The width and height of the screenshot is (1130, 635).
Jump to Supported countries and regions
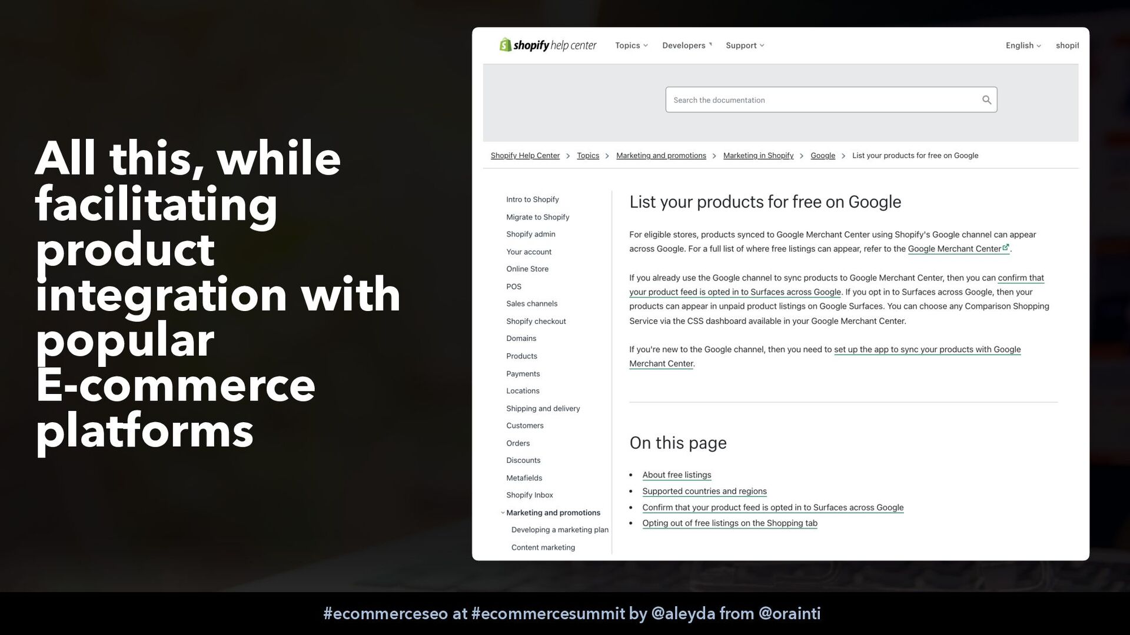point(704,491)
